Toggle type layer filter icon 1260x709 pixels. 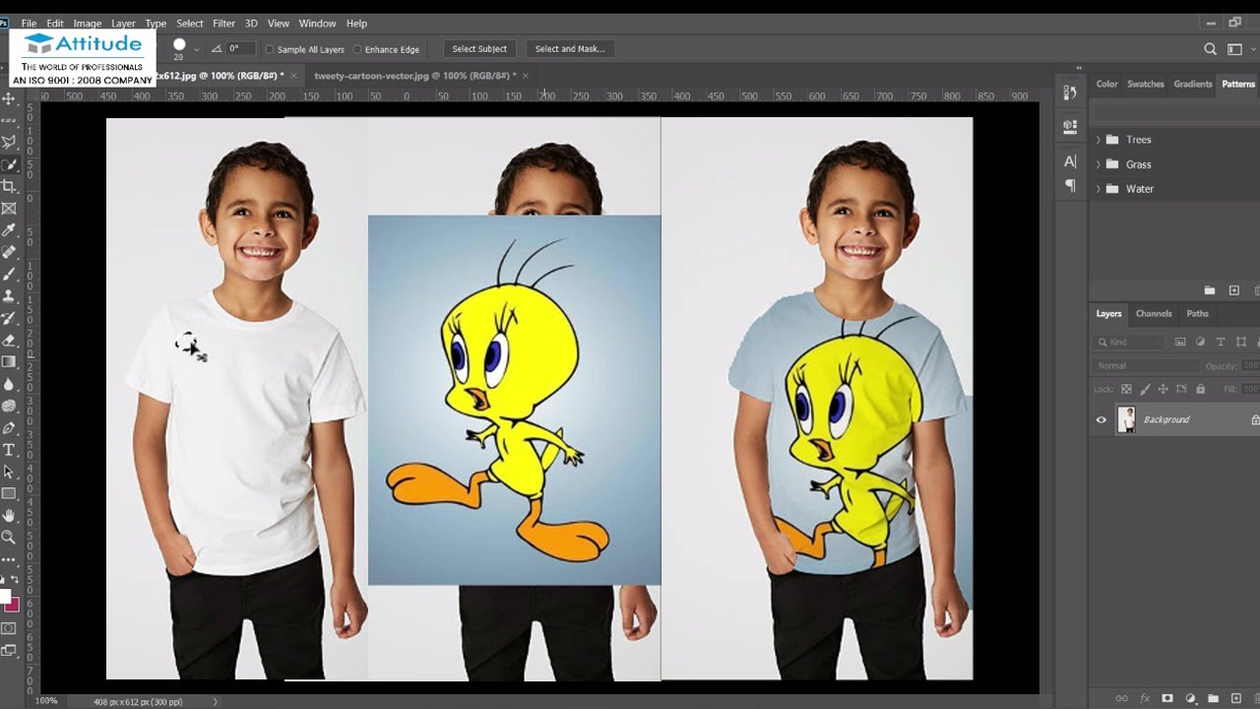click(1221, 342)
